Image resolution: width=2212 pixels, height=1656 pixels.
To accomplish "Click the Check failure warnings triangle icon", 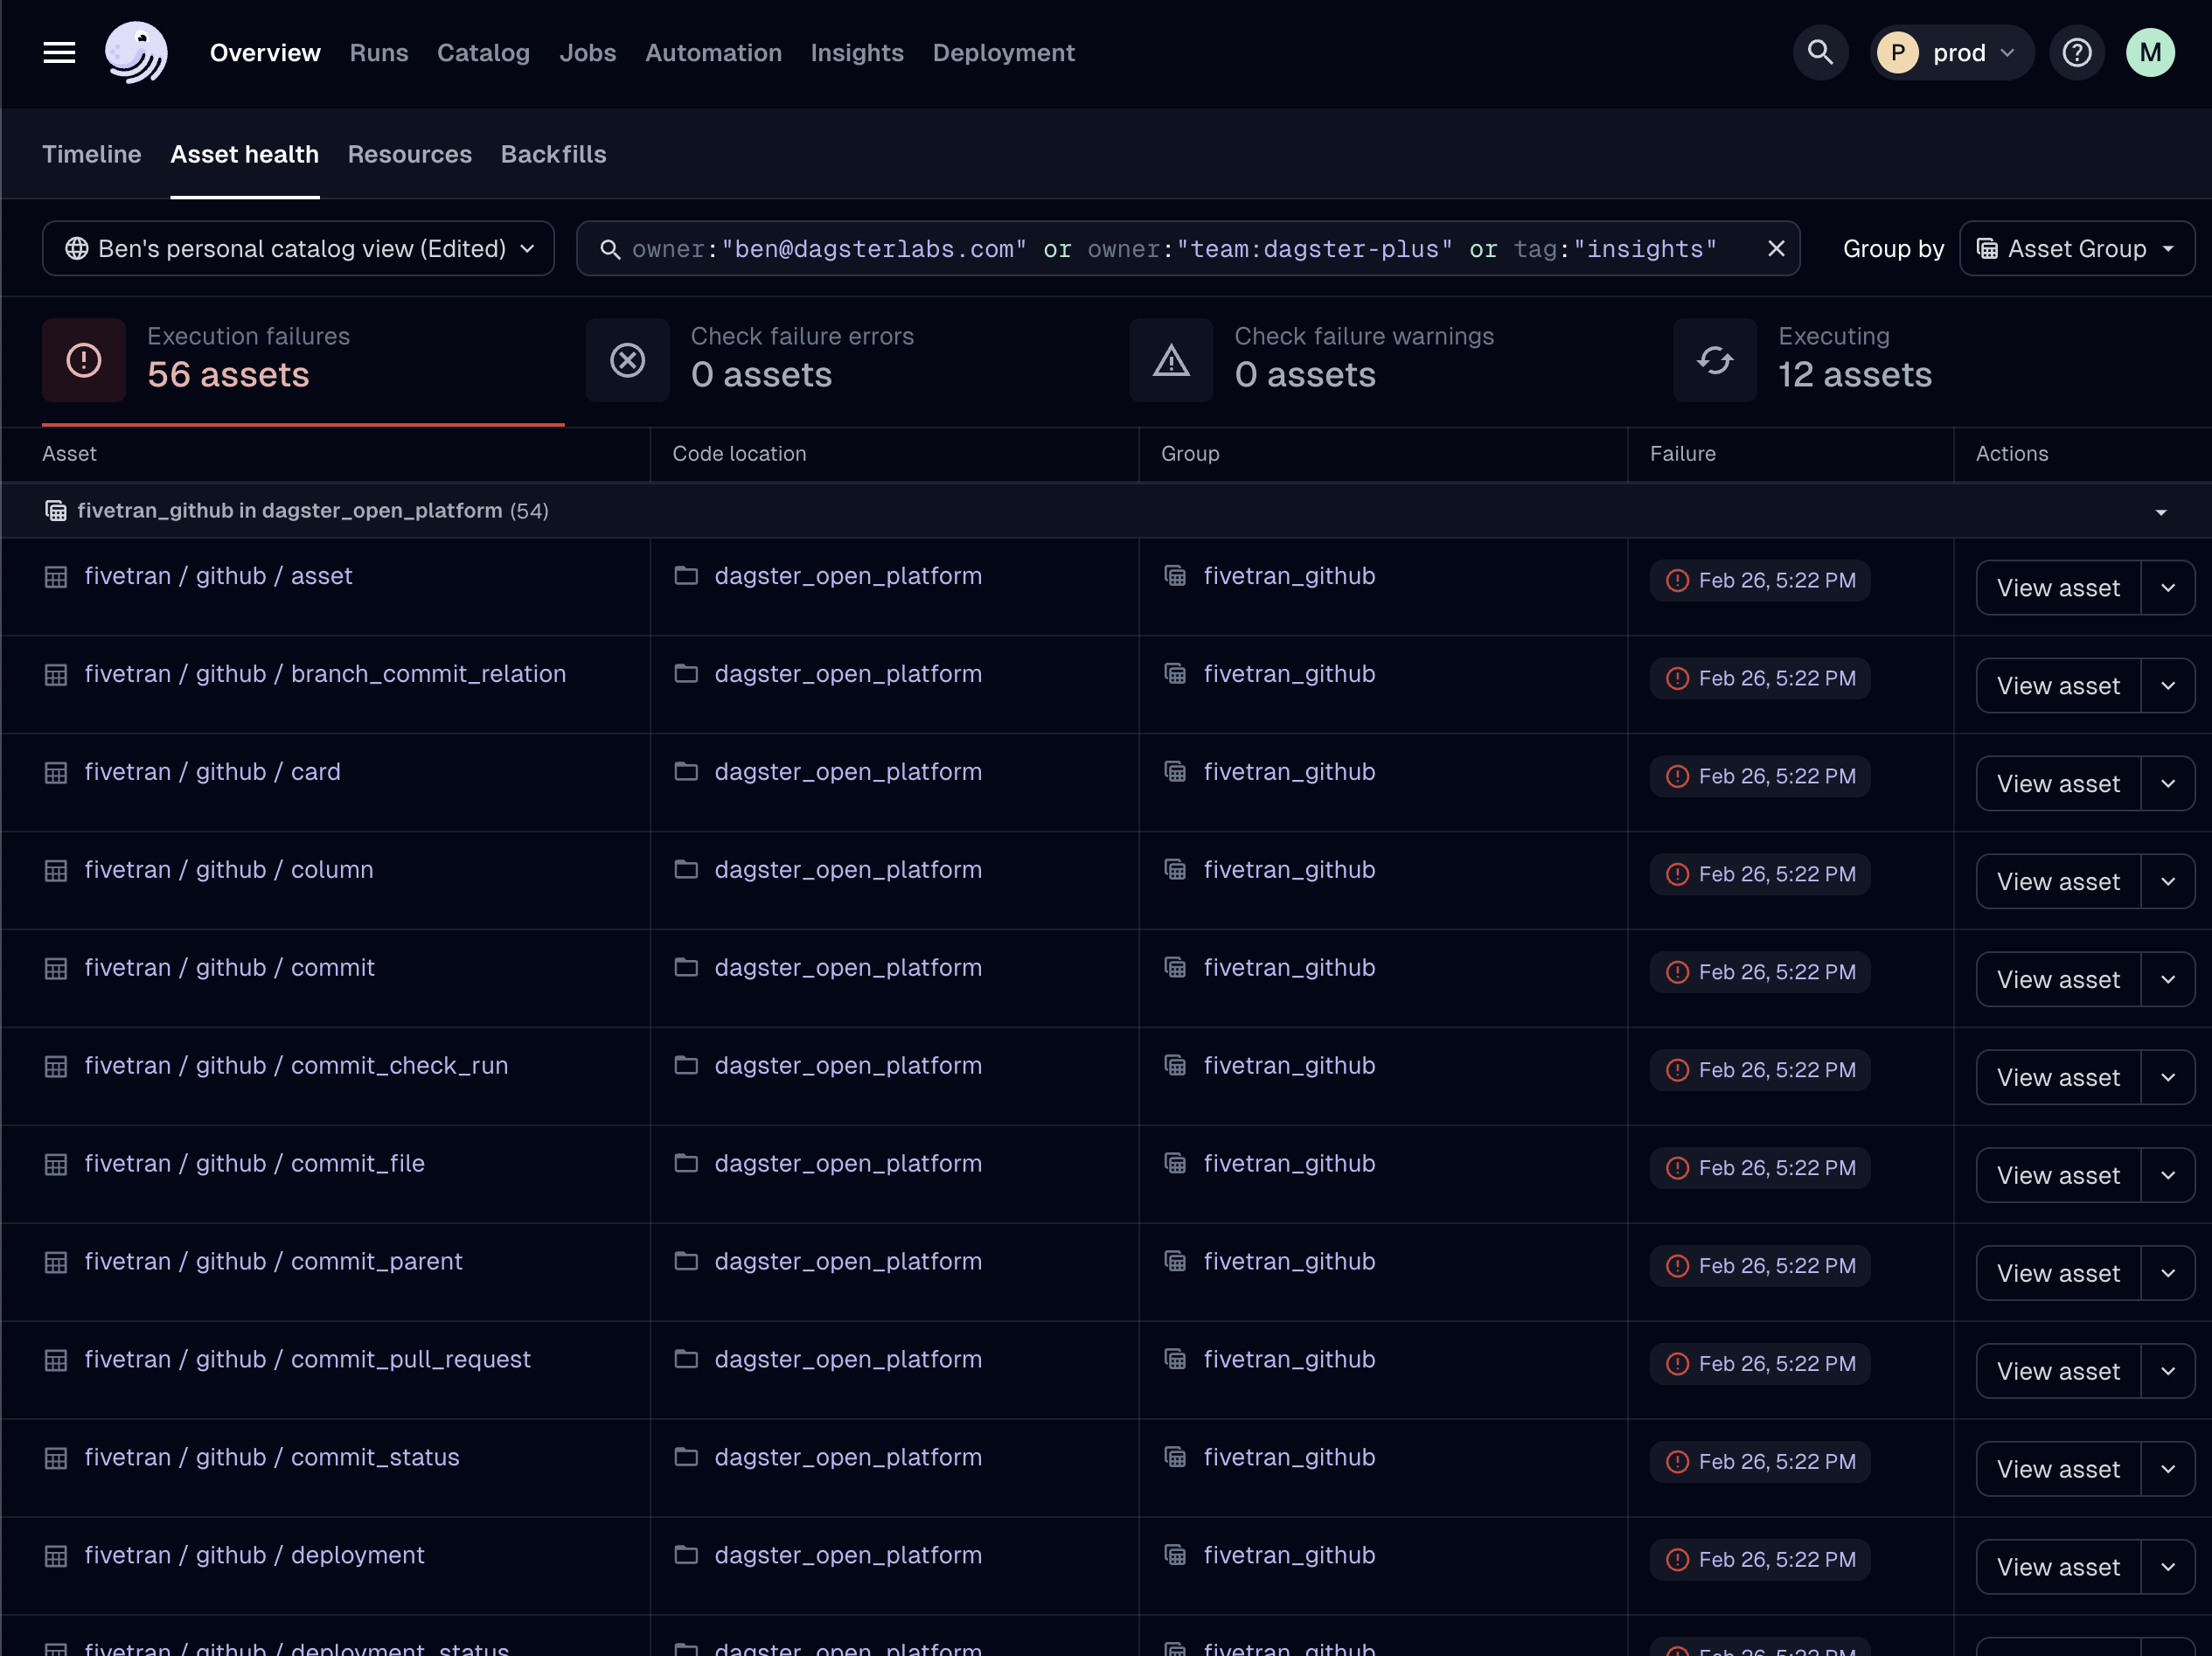I will click(1171, 361).
